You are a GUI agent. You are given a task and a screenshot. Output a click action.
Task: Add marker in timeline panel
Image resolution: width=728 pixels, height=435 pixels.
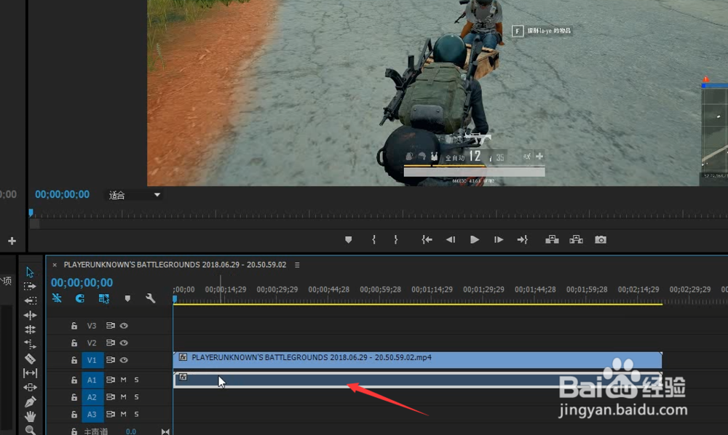127,298
